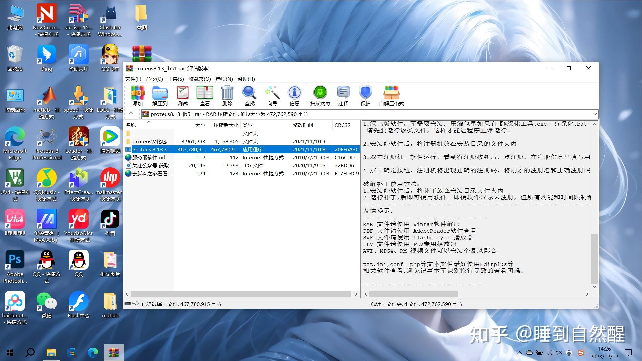Select the proteus汉化包 folder
The image size is (642, 361).
pyautogui.click(x=149, y=141)
